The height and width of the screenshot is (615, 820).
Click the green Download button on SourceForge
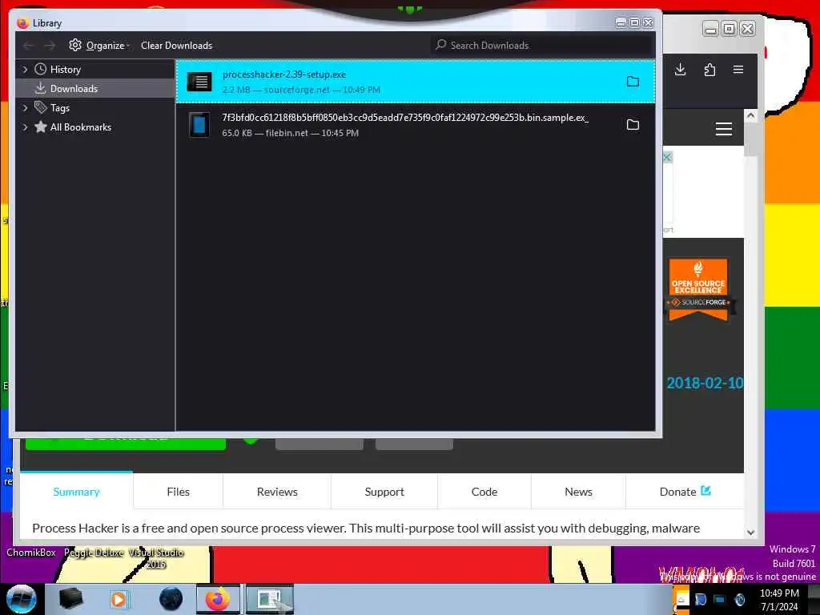click(x=126, y=442)
